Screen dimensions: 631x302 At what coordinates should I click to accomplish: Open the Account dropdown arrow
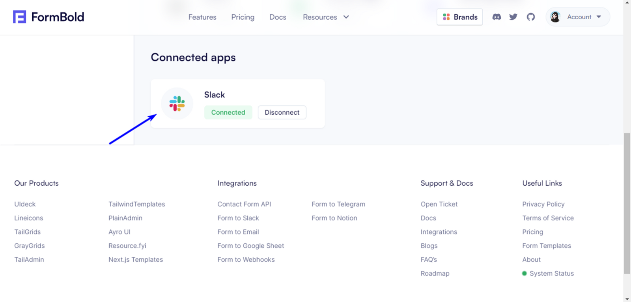click(x=599, y=17)
